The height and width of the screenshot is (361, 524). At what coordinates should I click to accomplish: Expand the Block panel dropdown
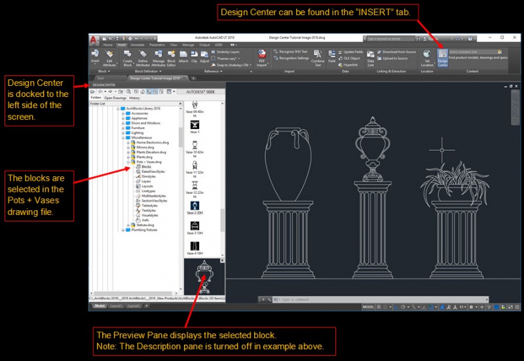pos(104,71)
